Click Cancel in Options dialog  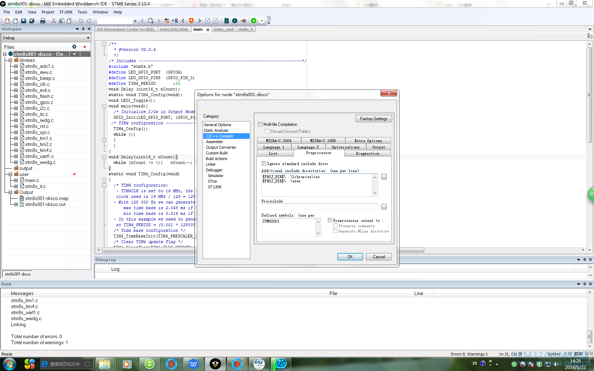pos(379,257)
